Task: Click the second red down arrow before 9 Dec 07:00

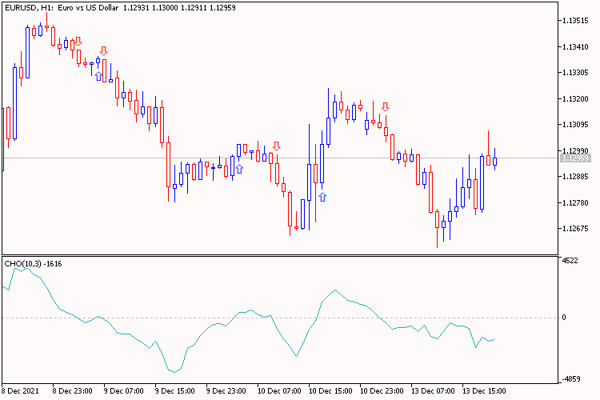Action: click(104, 51)
